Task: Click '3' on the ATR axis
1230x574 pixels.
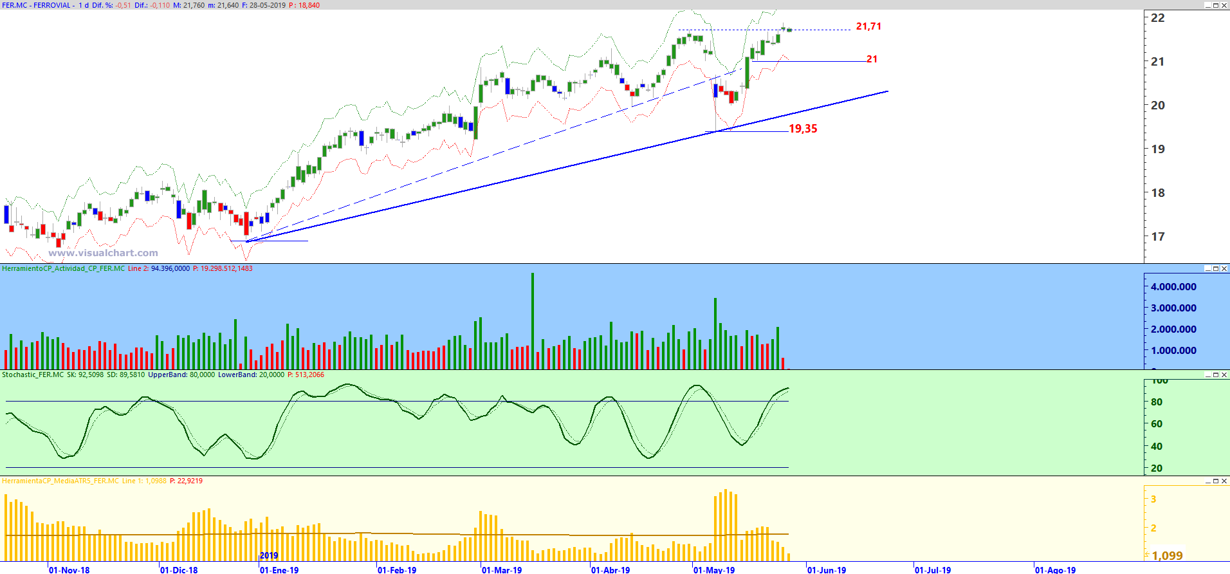Action: pyautogui.click(x=1153, y=499)
